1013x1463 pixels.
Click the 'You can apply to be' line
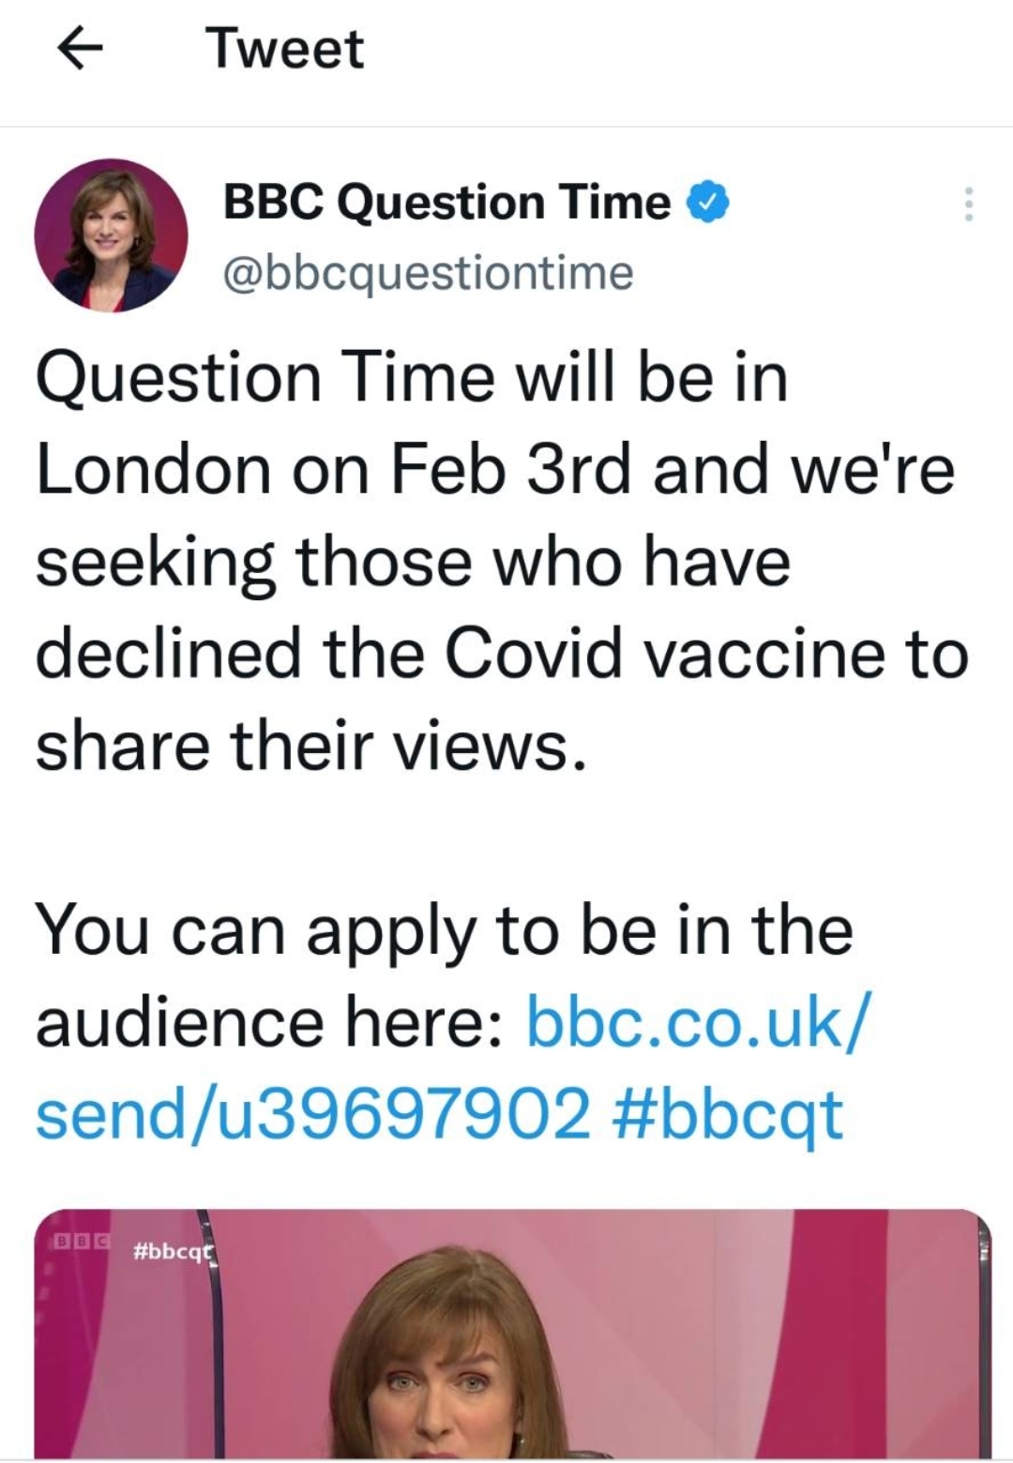(x=444, y=929)
